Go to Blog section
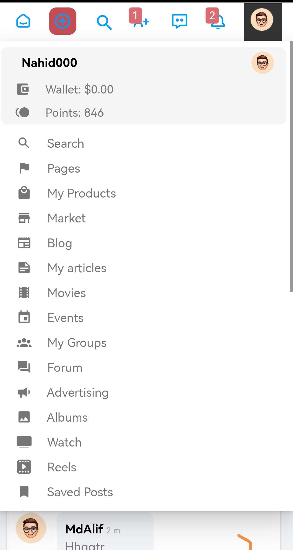The width and height of the screenshot is (293, 550). coord(60,243)
